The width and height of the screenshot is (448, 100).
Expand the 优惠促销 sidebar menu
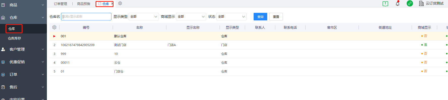23,62
